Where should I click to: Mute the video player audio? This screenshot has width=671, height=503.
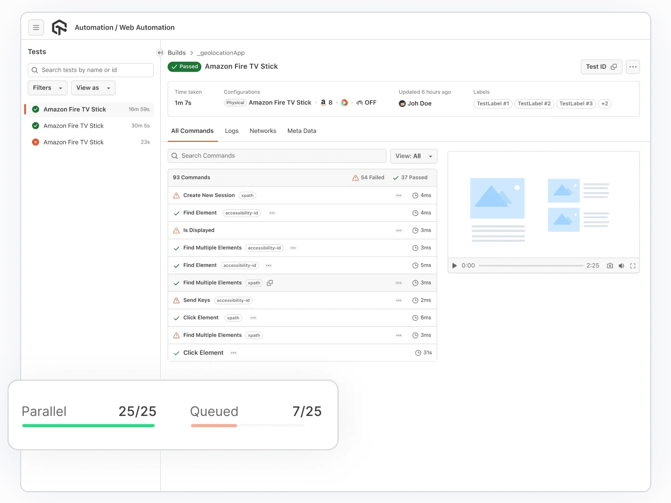pyautogui.click(x=621, y=266)
